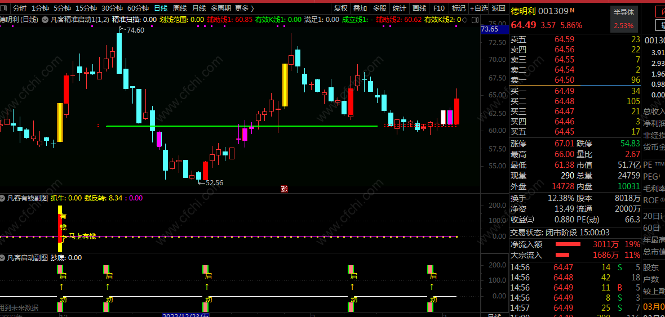This screenshot has height=317, width=665.
Task: Select the 买三 64.47 order row
Action: [x=575, y=111]
